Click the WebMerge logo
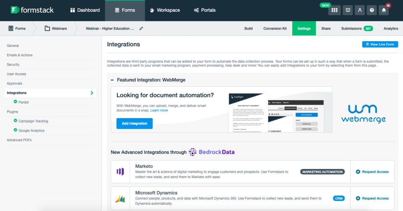This screenshot has height=211, width=403. tap(364, 113)
